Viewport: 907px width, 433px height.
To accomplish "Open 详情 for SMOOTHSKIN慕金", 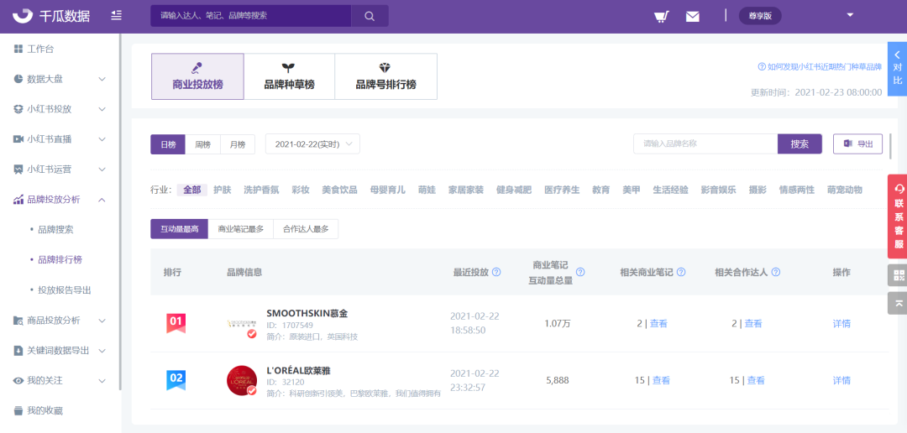I will pos(841,323).
